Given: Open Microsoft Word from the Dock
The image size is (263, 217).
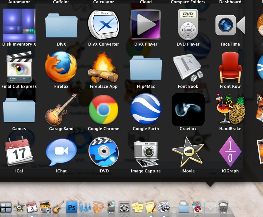Looking at the screenshot, I should pyautogui.click(x=85, y=207).
